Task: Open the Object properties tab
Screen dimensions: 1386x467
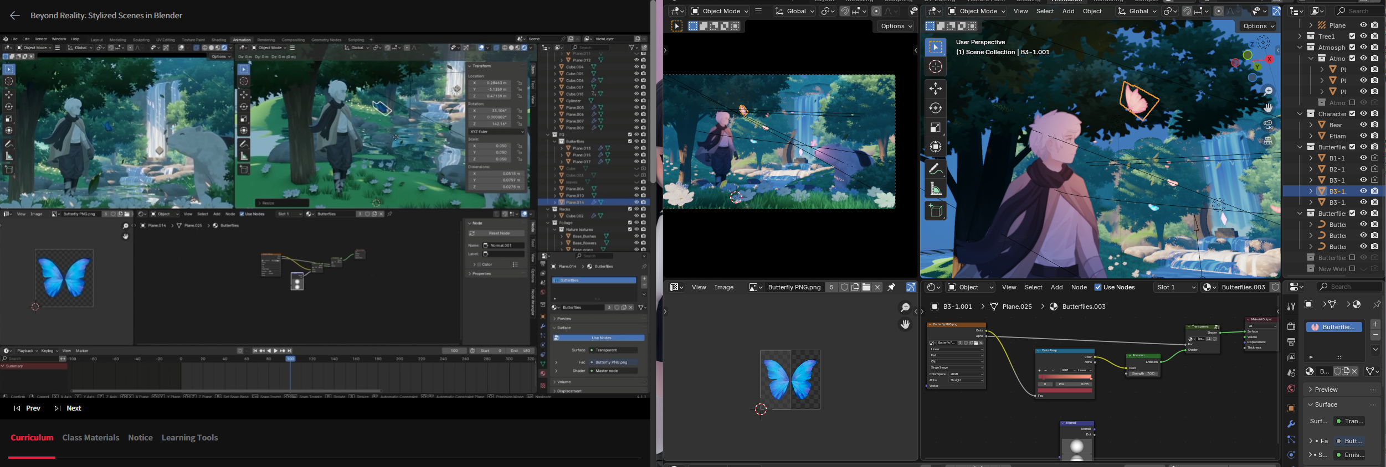Action: click(x=1291, y=408)
